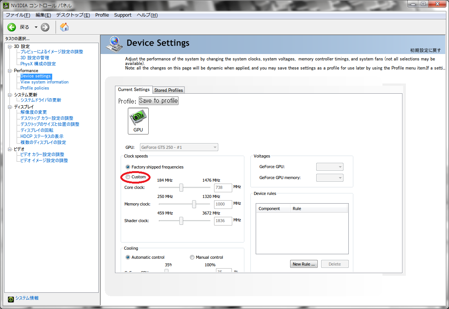Select Factory shipped frequencies radio button
Screen dimensions: 449x309
click(x=128, y=167)
